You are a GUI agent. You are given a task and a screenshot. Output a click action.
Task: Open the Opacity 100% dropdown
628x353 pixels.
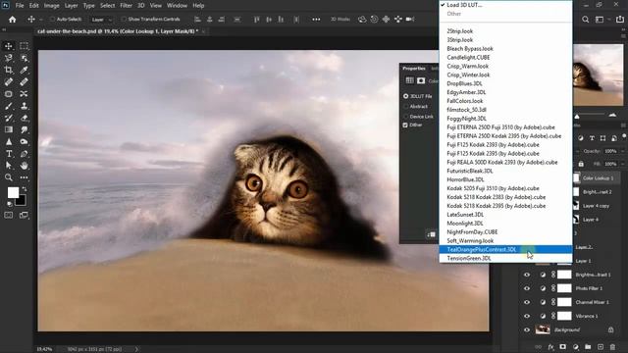tap(623, 151)
